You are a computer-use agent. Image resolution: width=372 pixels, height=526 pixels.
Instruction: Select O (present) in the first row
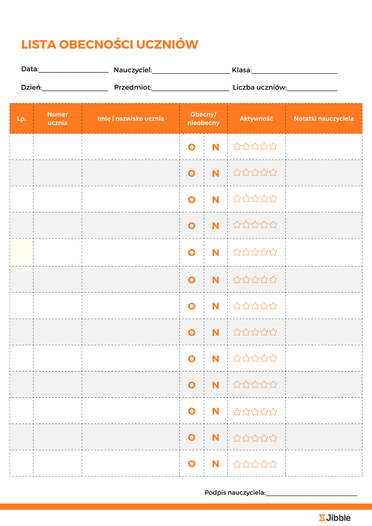coord(192,147)
